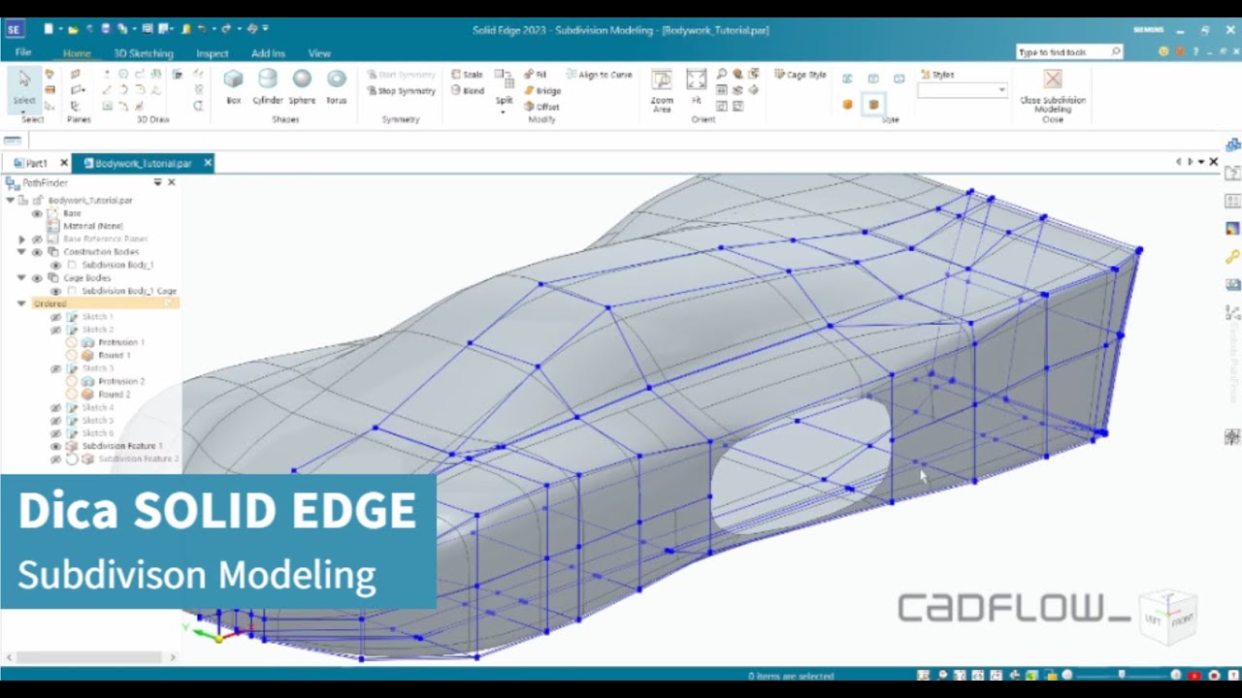The height and width of the screenshot is (698, 1242).
Task: Click Stop Symmetry command
Action: click(401, 91)
